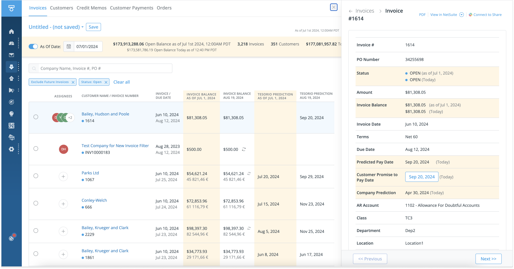Image resolution: width=514 pixels, height=269 pixels.
Task: Click the Clear all filters link
Action: [121, 82]
